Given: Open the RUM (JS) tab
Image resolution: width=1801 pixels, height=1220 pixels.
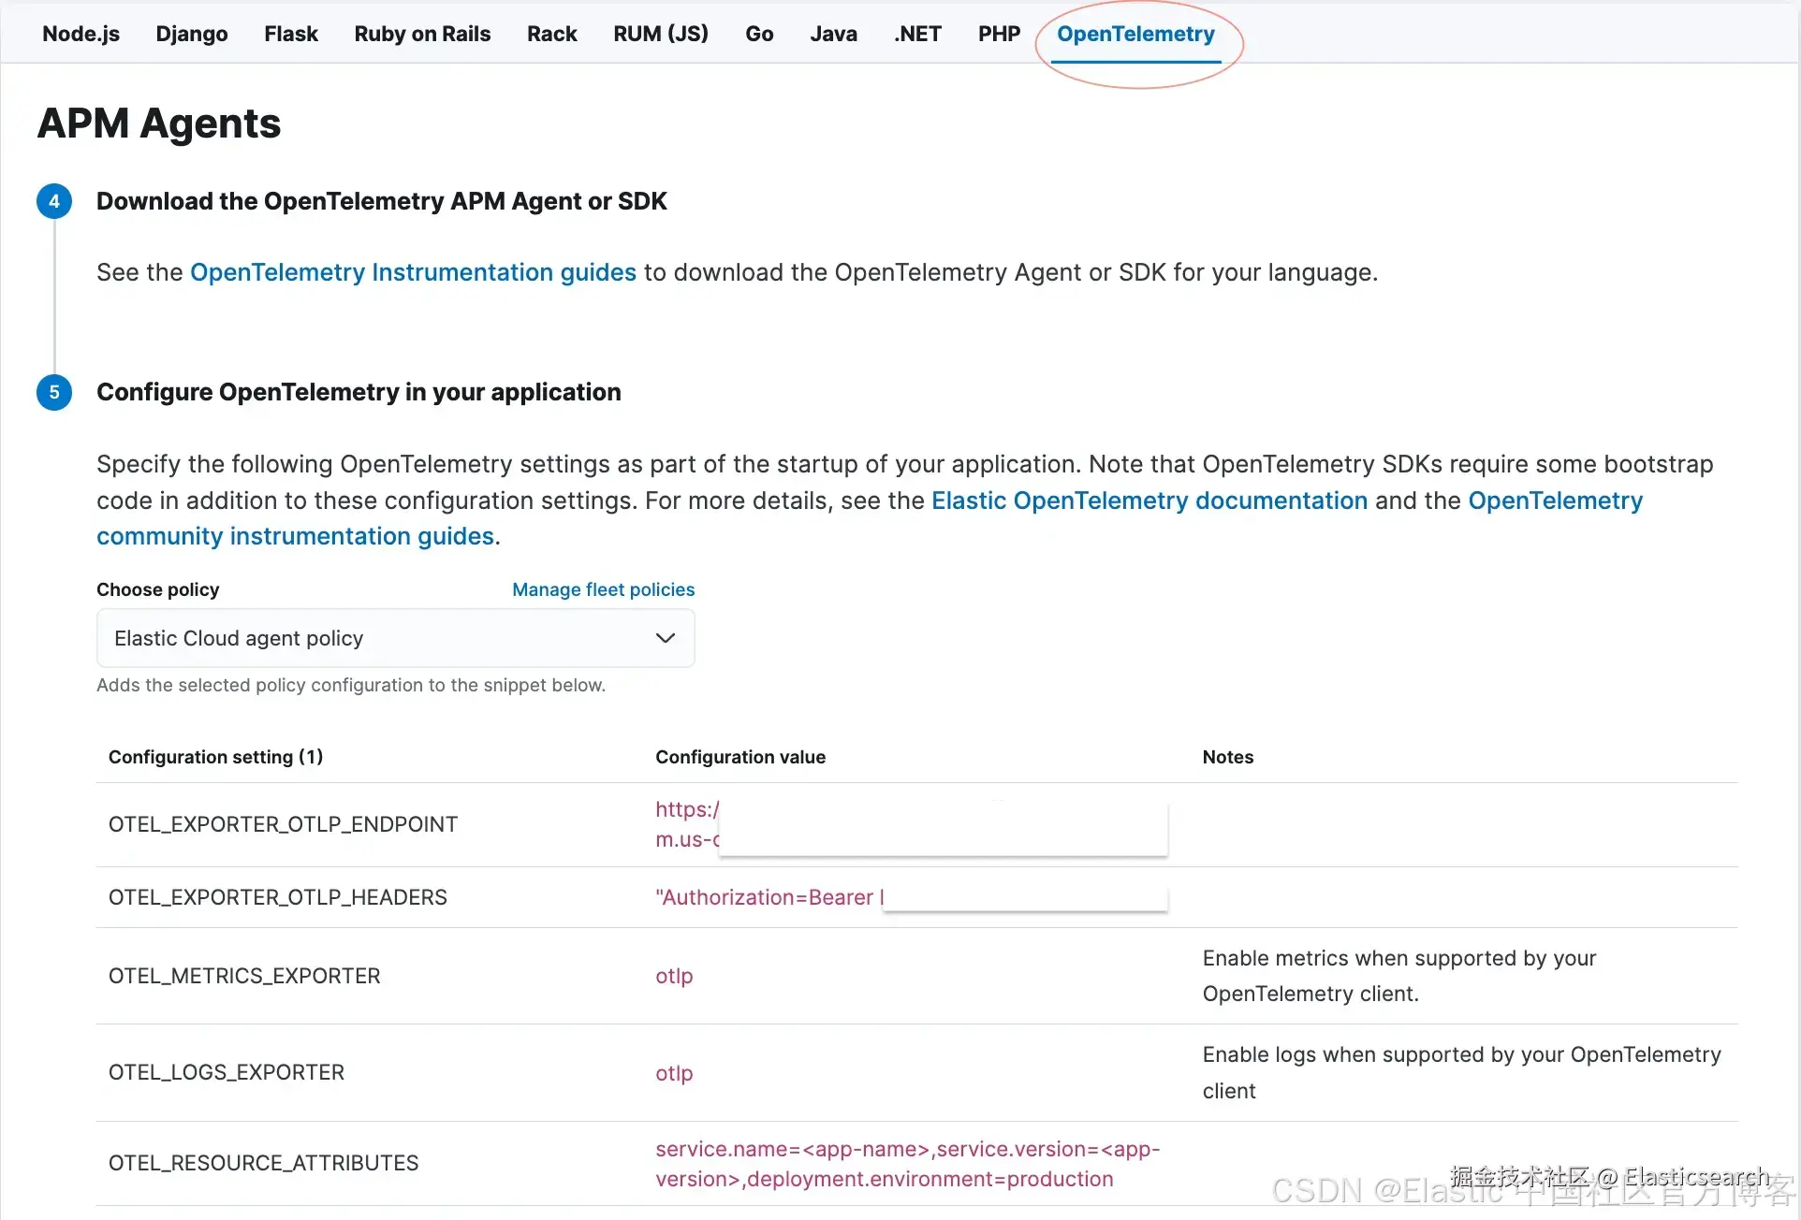Looking at the screenshot, I should (x=660, y=34).
